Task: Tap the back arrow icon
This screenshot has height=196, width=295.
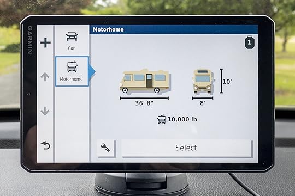Action: tap(45, 145)
